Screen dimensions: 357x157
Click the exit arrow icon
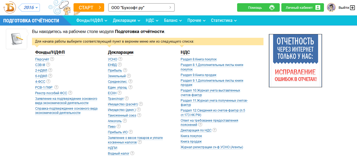click(x=353, y=8)
